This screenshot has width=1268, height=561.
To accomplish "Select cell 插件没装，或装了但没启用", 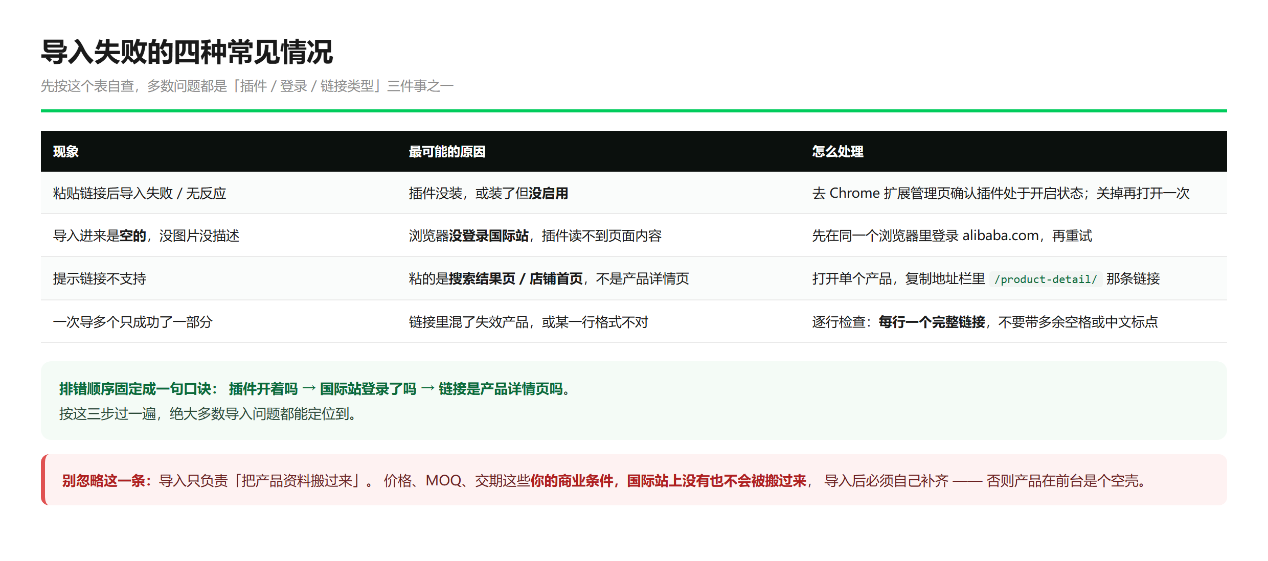I will coord(598,193).
